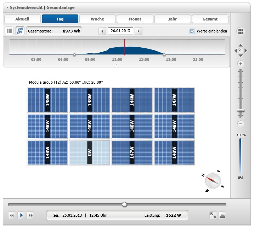Click the Aktuell button
254x228 pixels.
click(22, 19)
